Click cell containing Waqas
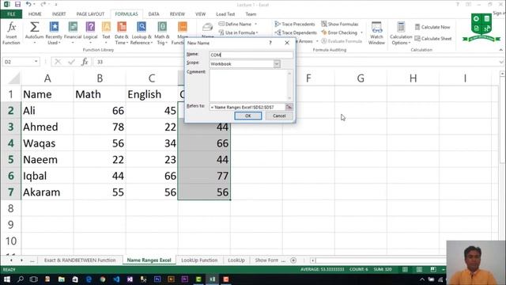This screenshot has width=506, height=285. click(47, 143)
